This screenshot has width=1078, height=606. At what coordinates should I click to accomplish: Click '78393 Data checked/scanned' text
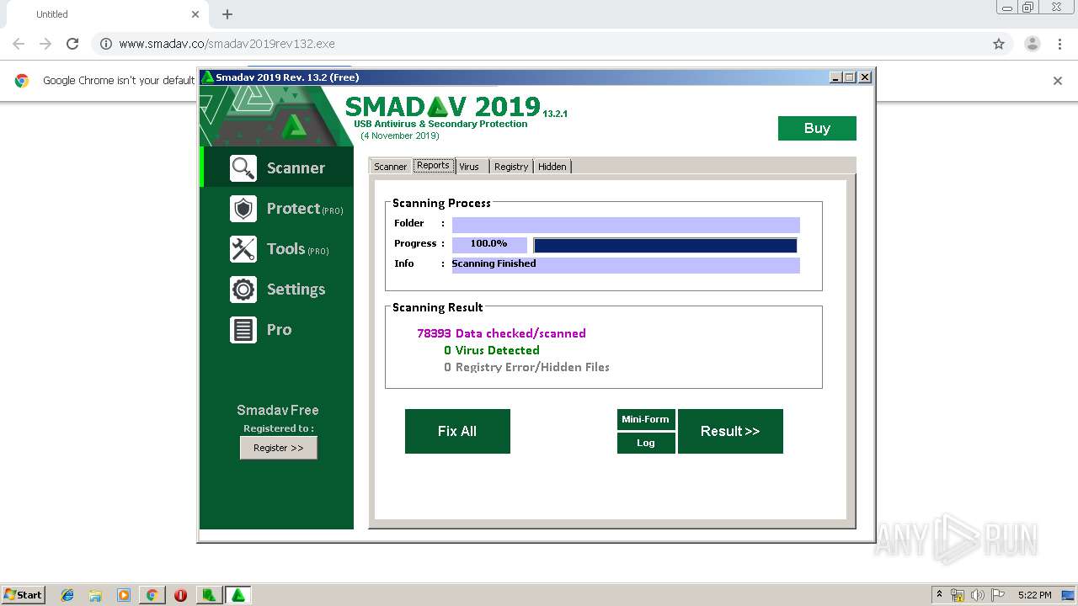pyautogui.click(x=501, y=333)
